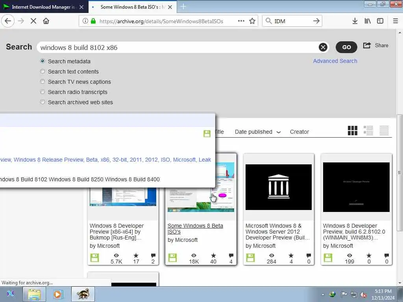Close the Internet Download Manager tab
Screen dimensions: 403x302
81,7
